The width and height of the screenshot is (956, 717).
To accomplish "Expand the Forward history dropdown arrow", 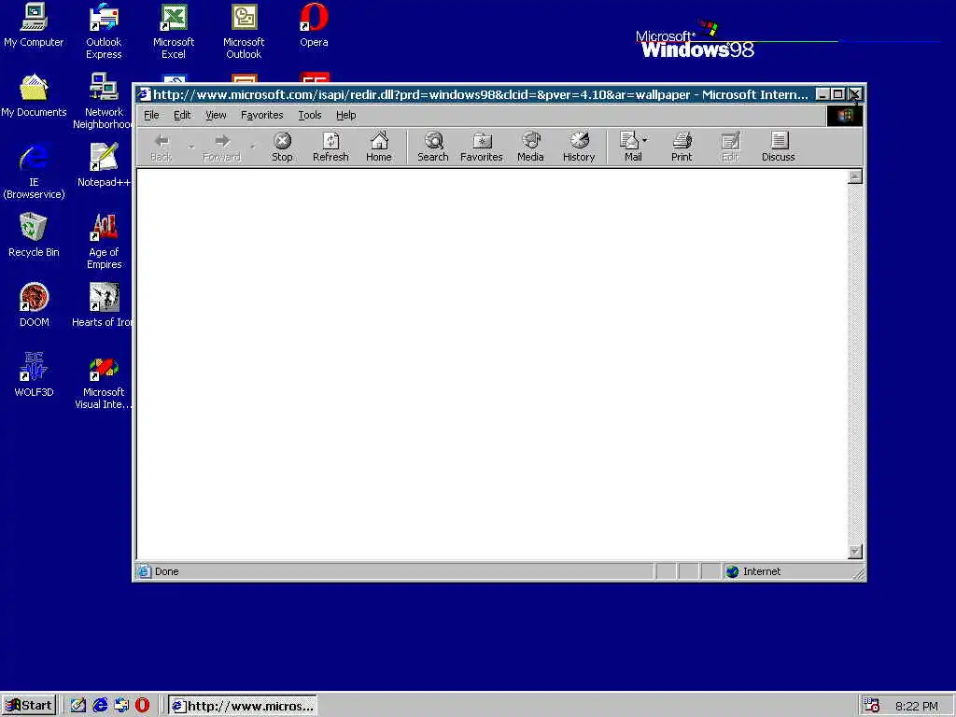I will point(252,147).
